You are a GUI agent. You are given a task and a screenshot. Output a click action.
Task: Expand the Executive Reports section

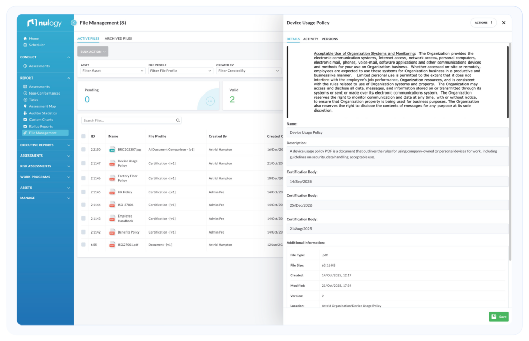click(x=45, y=145)
